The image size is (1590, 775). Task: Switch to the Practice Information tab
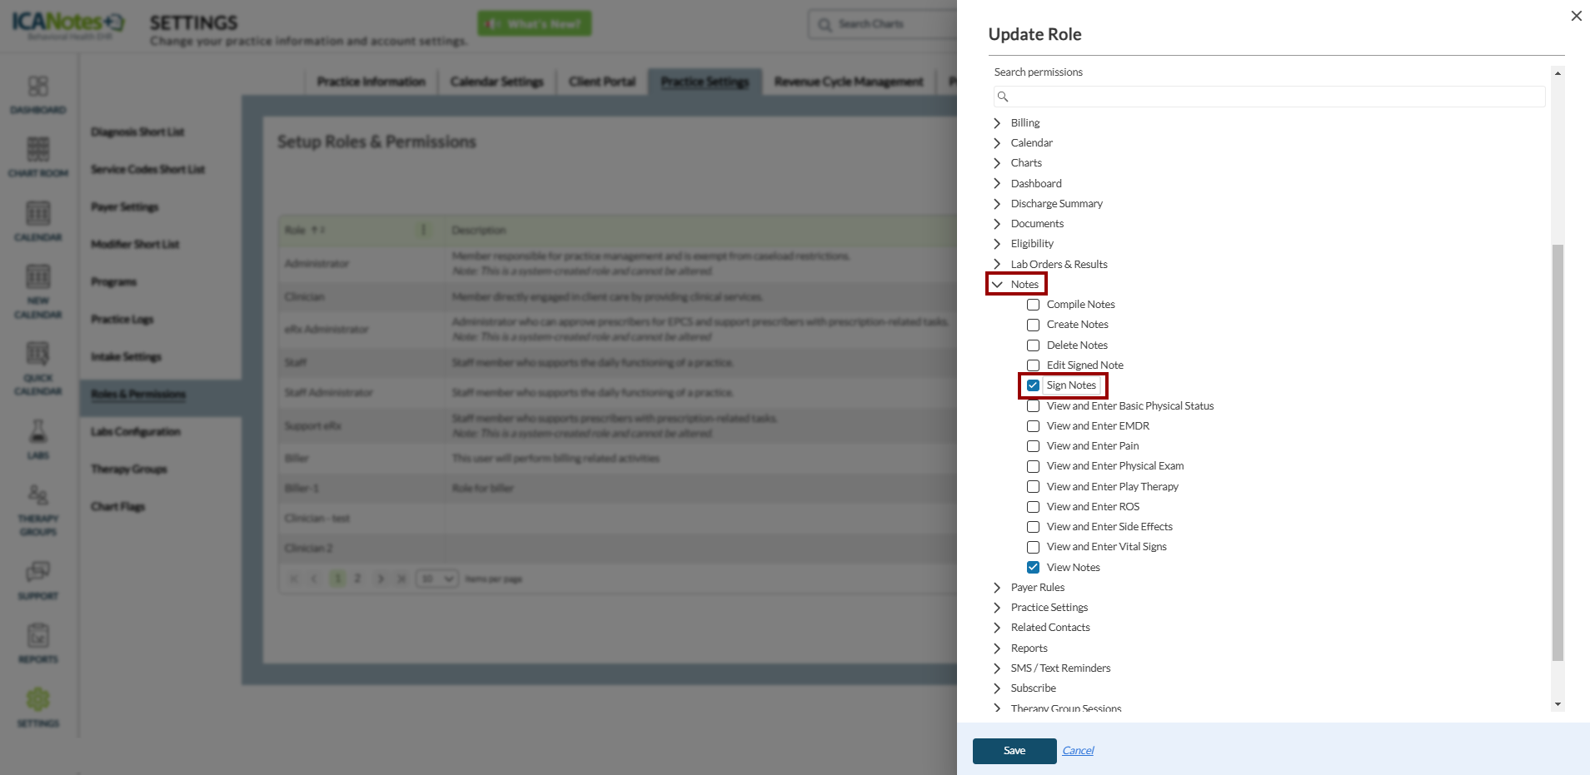(371, 82)
